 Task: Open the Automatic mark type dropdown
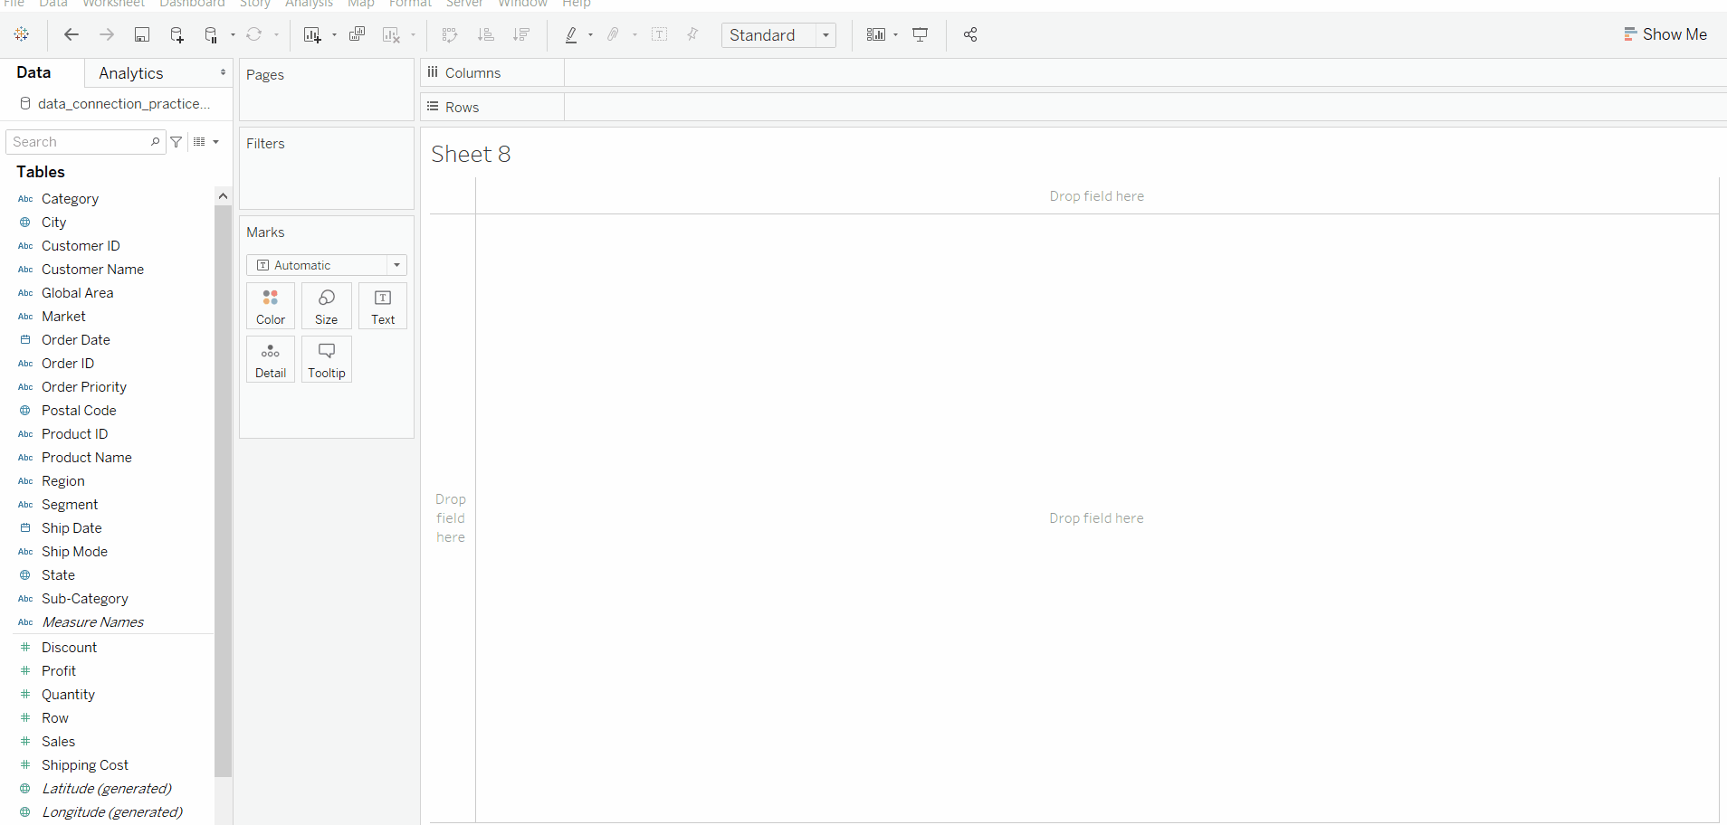[x=327, y=265]
